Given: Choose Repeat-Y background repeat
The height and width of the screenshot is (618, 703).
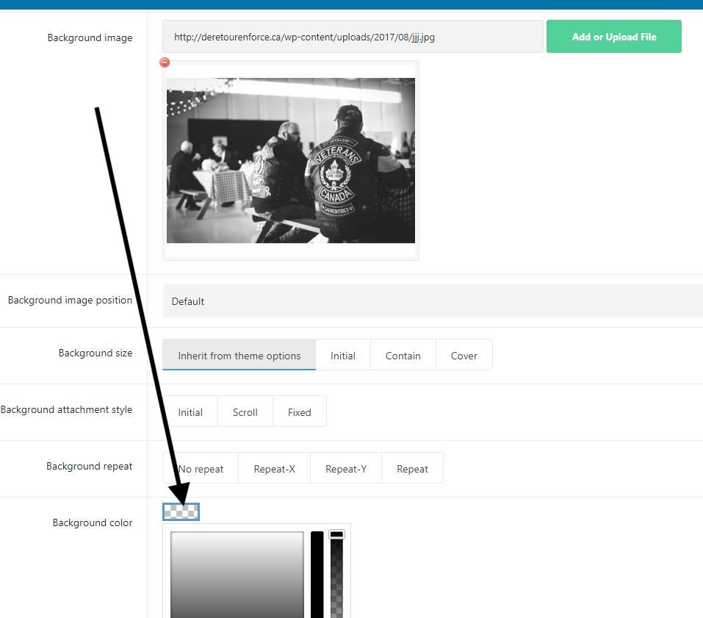Looking at the screenshot, I should pos(345,468).
